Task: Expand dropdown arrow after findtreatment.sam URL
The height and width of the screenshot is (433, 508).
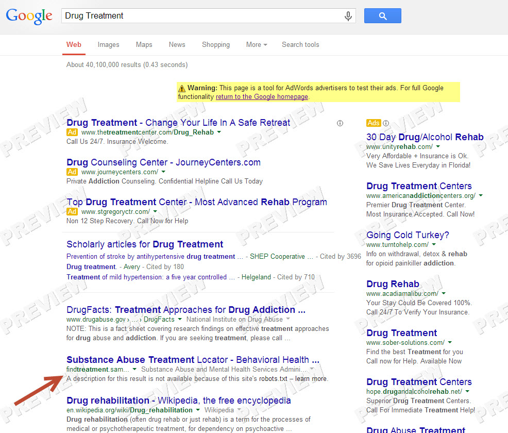Action: pyautogui.click(x=134, y=369)
